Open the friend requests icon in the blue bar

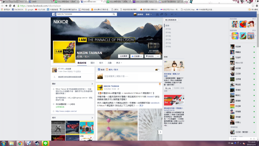point(157,14)
